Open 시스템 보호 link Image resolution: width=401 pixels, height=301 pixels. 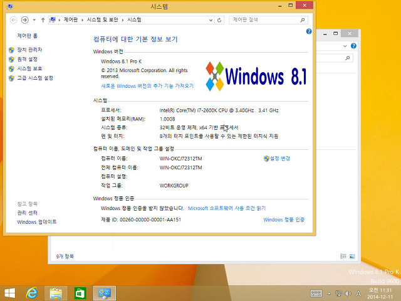coord(29,68)
